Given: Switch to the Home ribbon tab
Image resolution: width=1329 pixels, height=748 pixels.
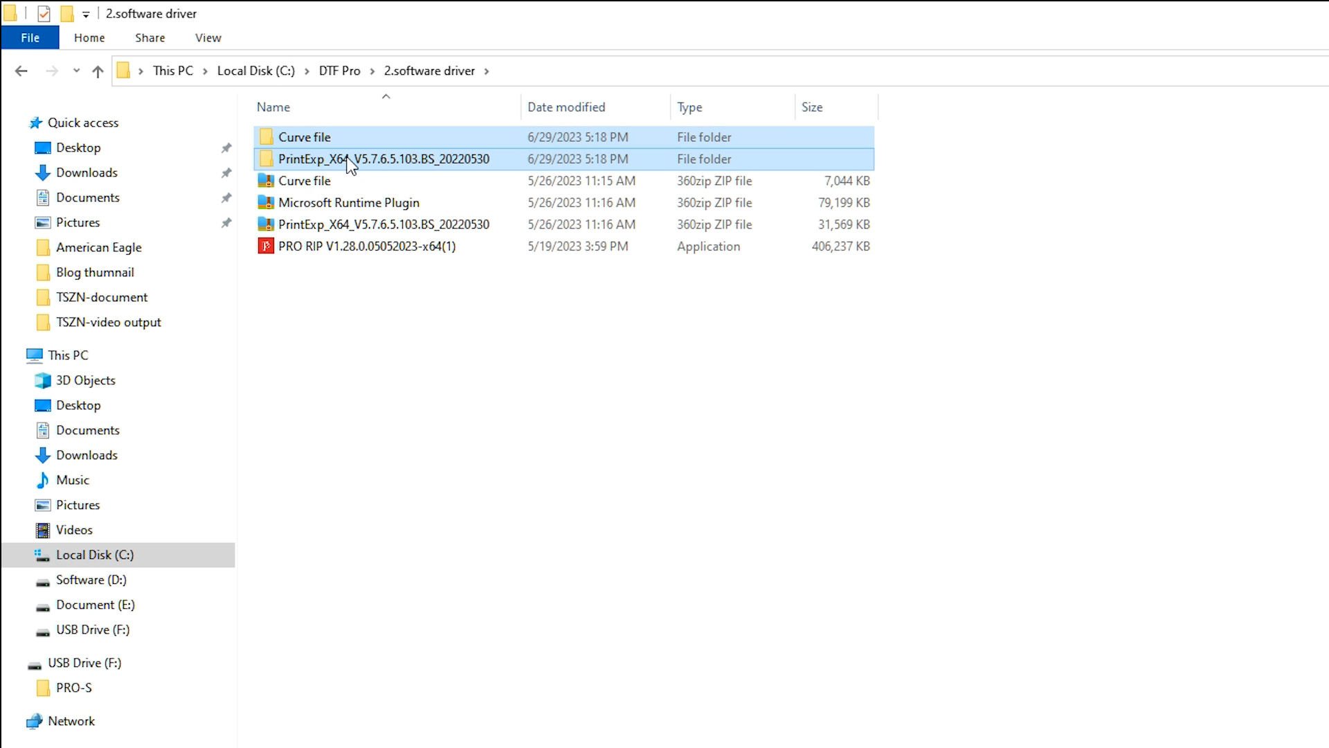Looking at the screenshot, I should pos(89,37).
